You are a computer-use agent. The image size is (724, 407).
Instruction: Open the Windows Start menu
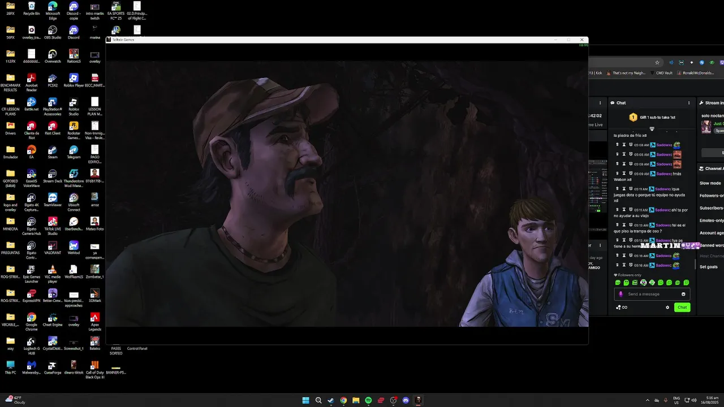click(306, 400)
